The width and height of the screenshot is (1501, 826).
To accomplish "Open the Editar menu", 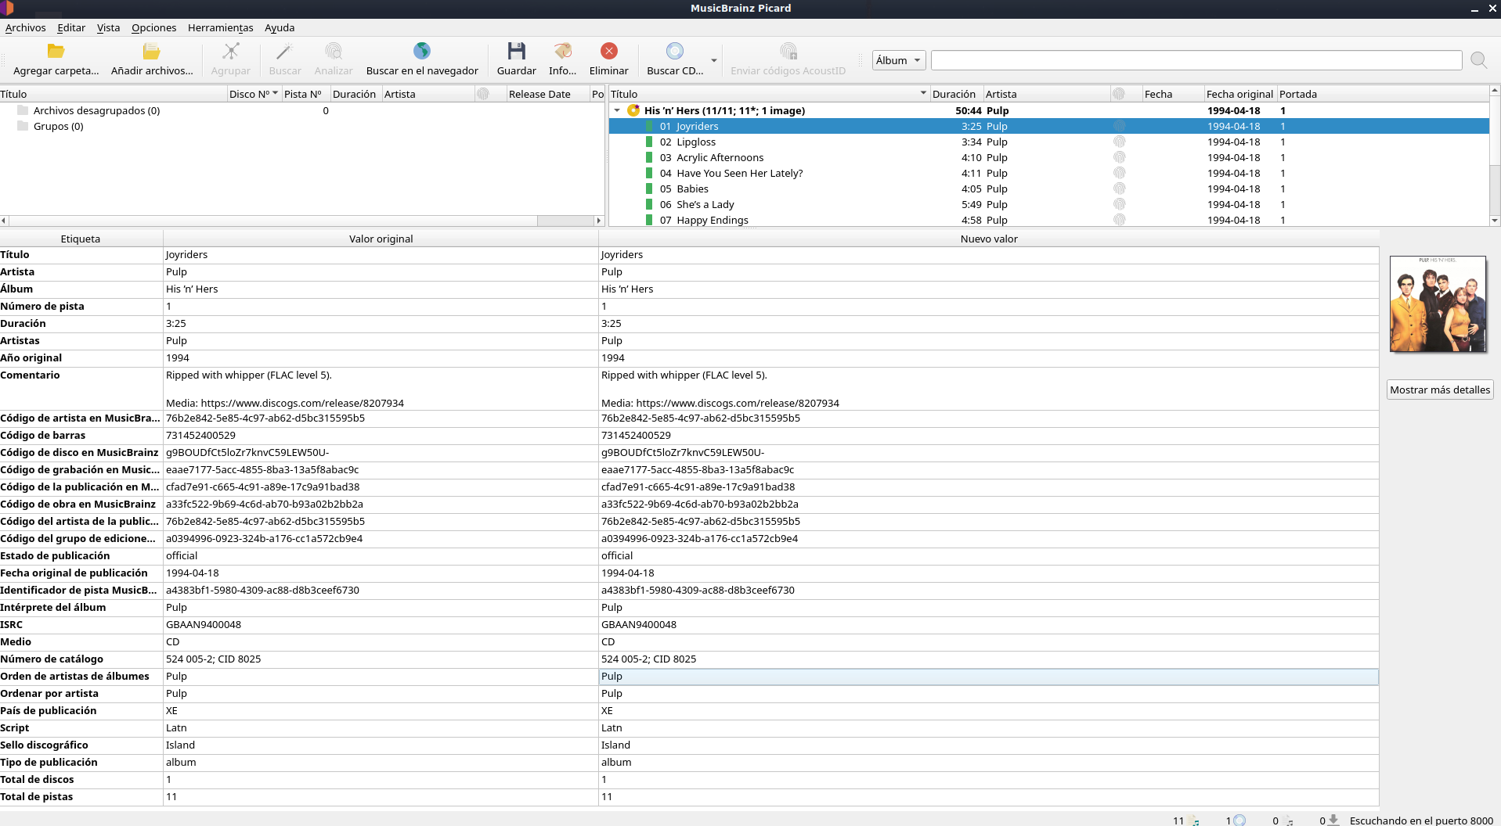I will (71, 27).
